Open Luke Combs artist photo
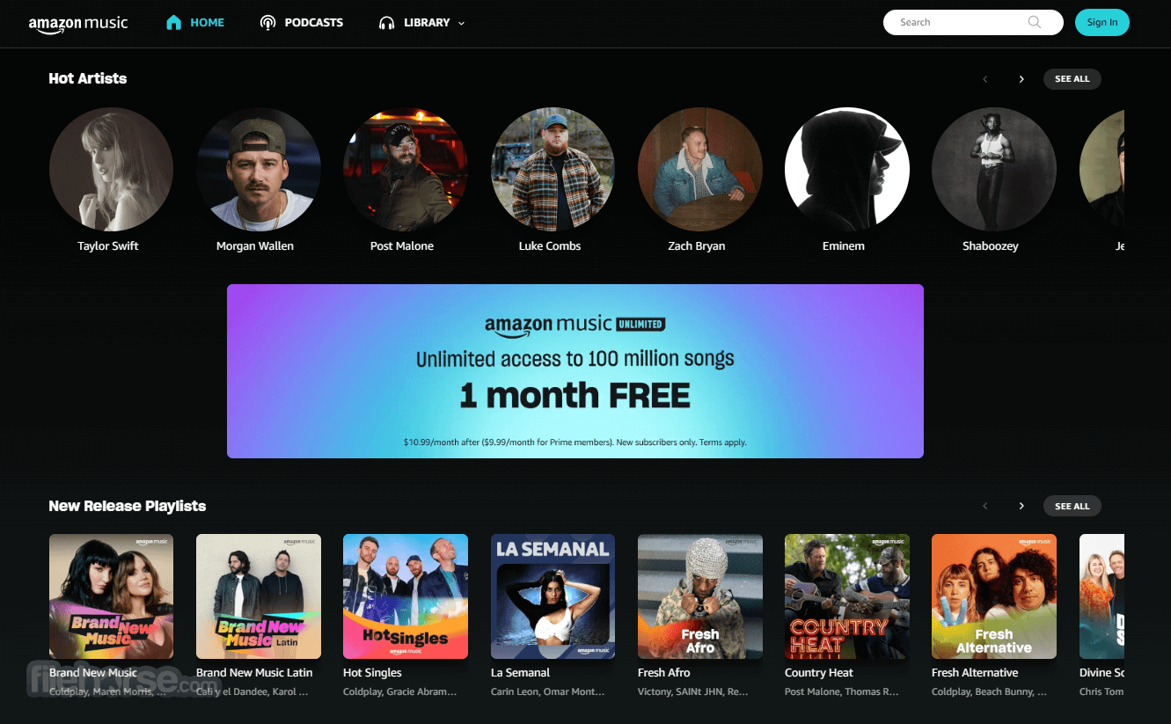Viewport: 1171px width, 724px height. pos(553,170)
